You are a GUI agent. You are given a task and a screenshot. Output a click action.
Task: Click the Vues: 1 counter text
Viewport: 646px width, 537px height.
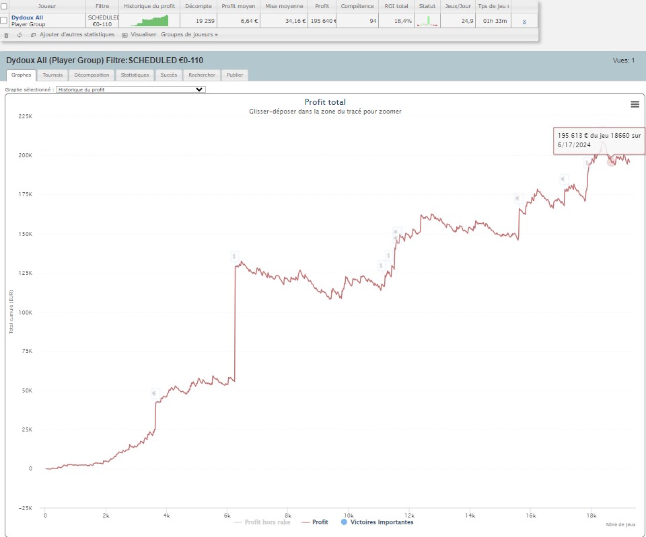(x=623, y=60)
